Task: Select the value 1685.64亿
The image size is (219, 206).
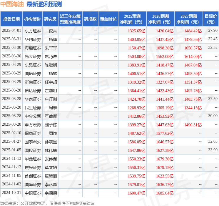Action: 165,193
